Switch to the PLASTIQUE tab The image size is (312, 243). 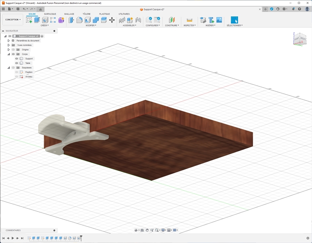point(105,14)
